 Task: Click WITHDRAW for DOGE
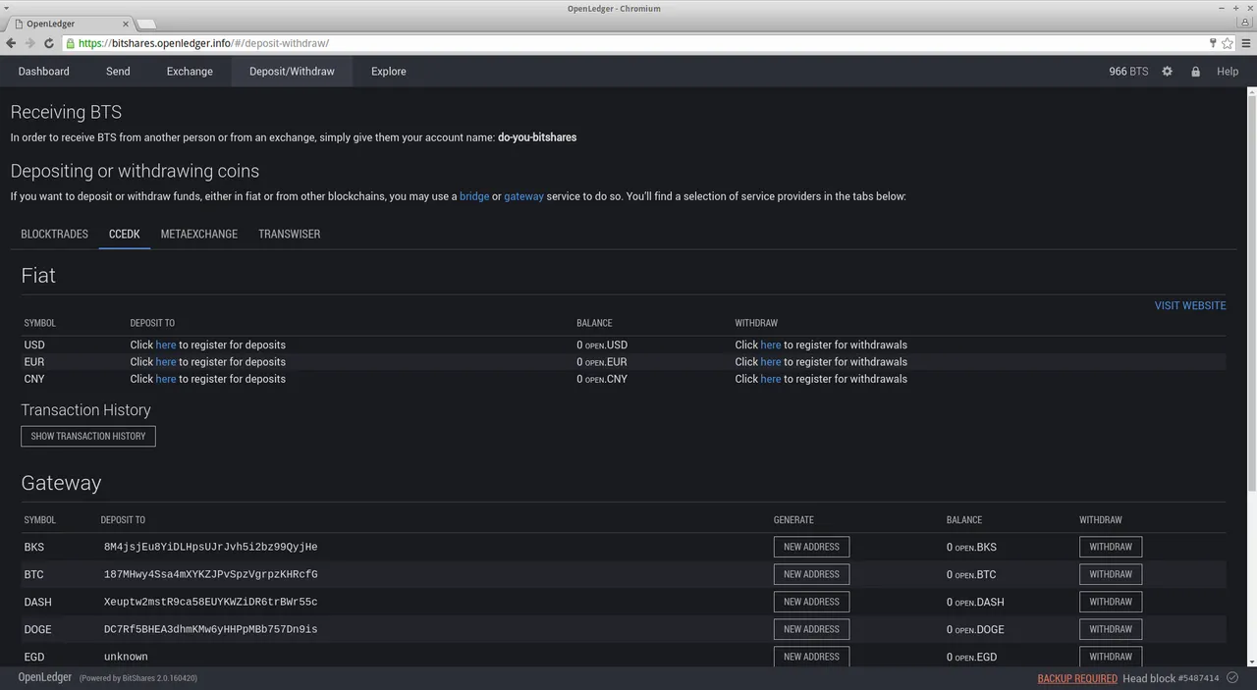1111,629
